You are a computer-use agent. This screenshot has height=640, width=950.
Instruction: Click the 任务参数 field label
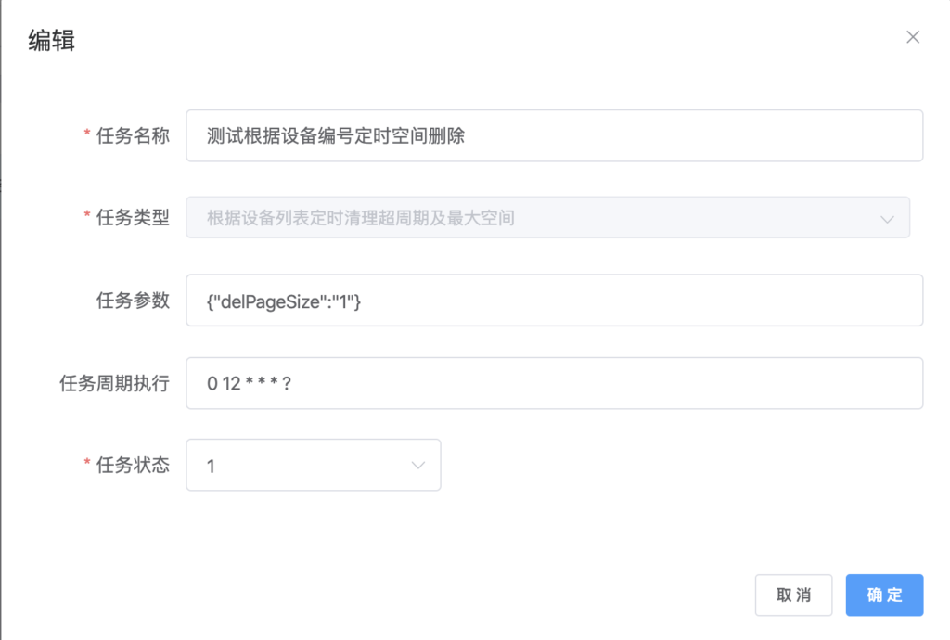pyautogui.click(x=133, y=301)
